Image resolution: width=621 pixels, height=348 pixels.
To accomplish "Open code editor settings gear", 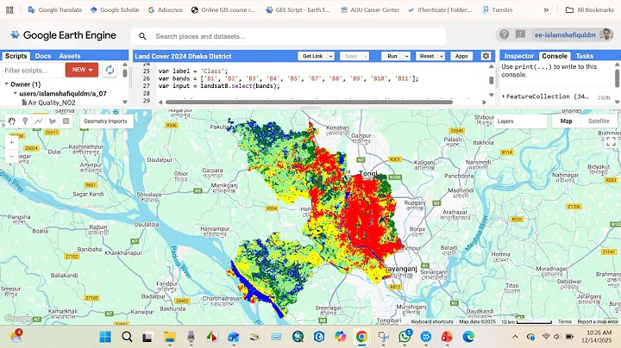I will click(486, 56).
